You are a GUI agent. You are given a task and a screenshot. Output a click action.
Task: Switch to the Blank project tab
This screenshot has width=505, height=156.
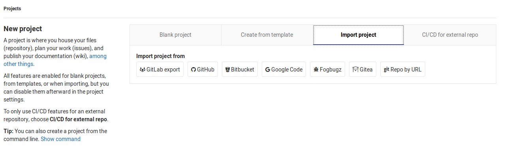(175, 35)
